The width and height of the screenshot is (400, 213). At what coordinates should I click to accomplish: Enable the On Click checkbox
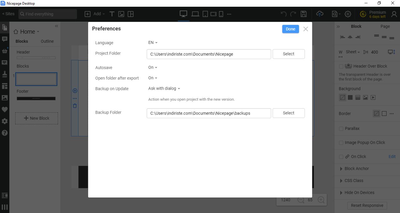(341, 157)
